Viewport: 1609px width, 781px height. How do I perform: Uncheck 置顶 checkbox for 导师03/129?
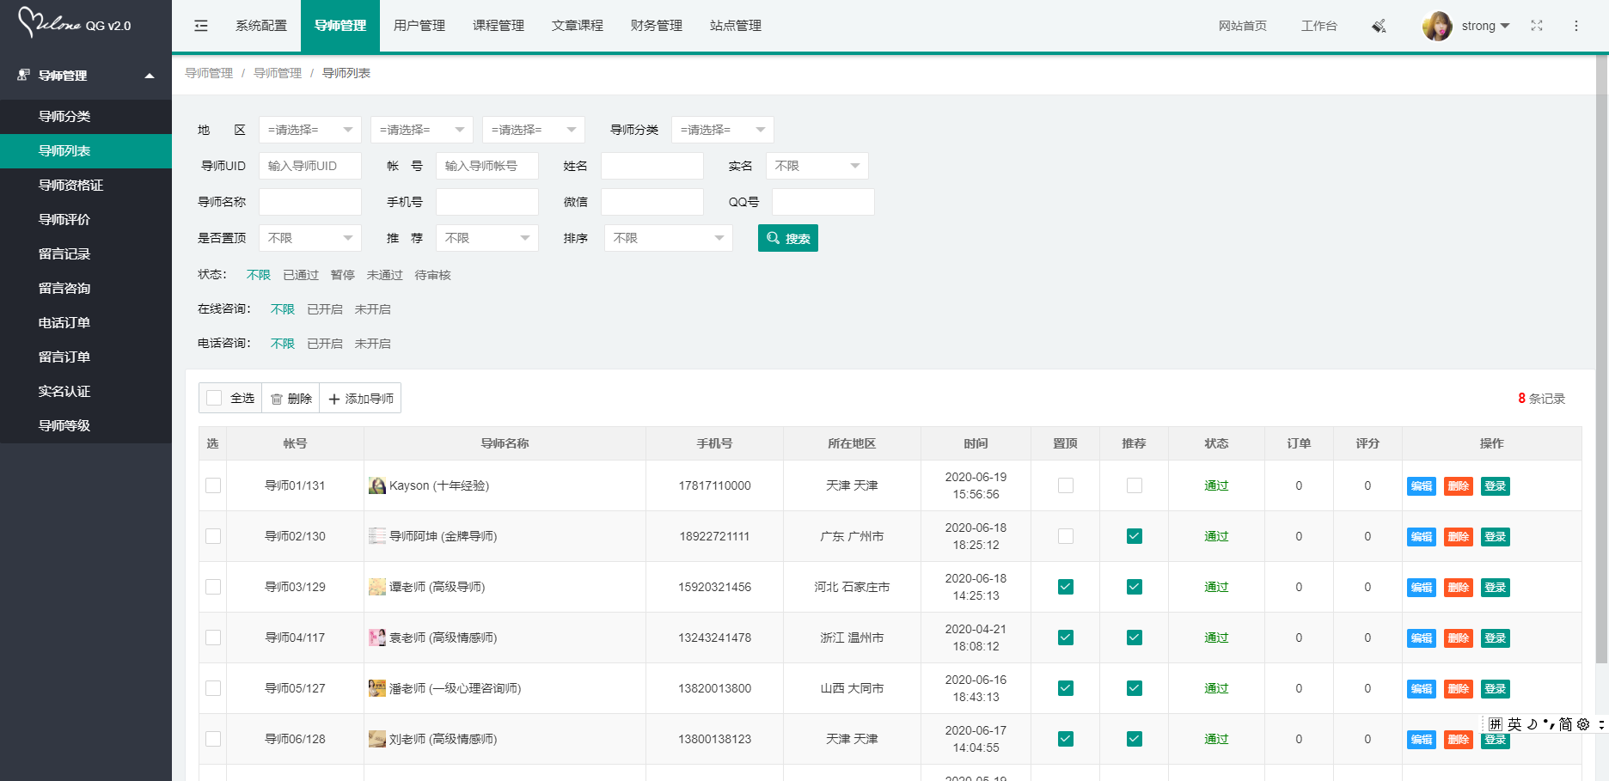click(1066, 587)
